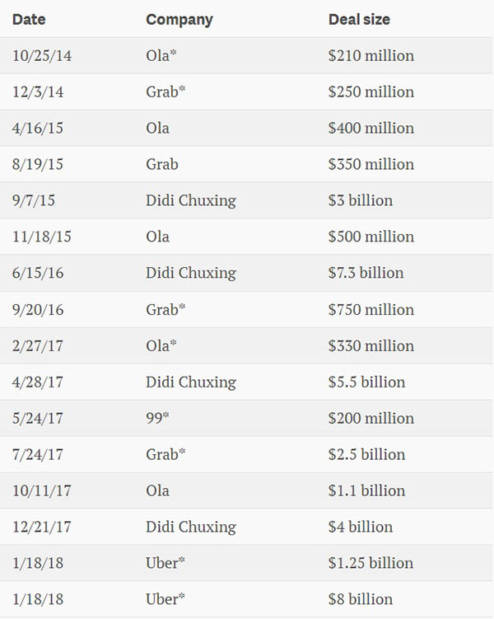This screenshot has width=494, height=619.
Task: Click the $1.25 billion Uber deal
Action: click(371, 563)
